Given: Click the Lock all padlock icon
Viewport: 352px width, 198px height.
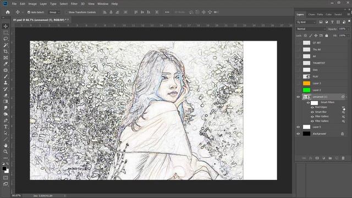Looking at the screenshot, I should (x=327, y=35).
